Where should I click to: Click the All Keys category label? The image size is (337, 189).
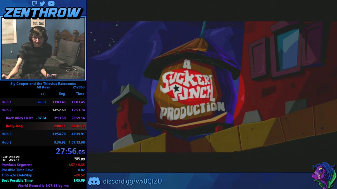point(43,87)
